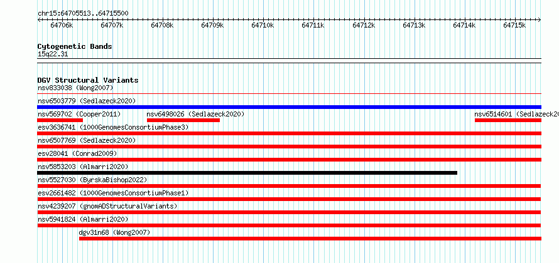Screen dimensions: 559x263
Task: Click the red nsv6498026 variant bar
Action: point(183,120)
